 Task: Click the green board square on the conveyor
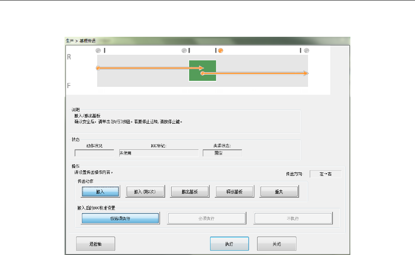tap(202, 71)
